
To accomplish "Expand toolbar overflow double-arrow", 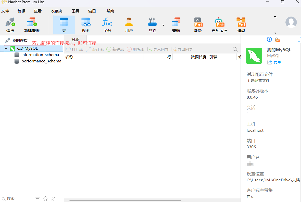I will click(275, 17).
